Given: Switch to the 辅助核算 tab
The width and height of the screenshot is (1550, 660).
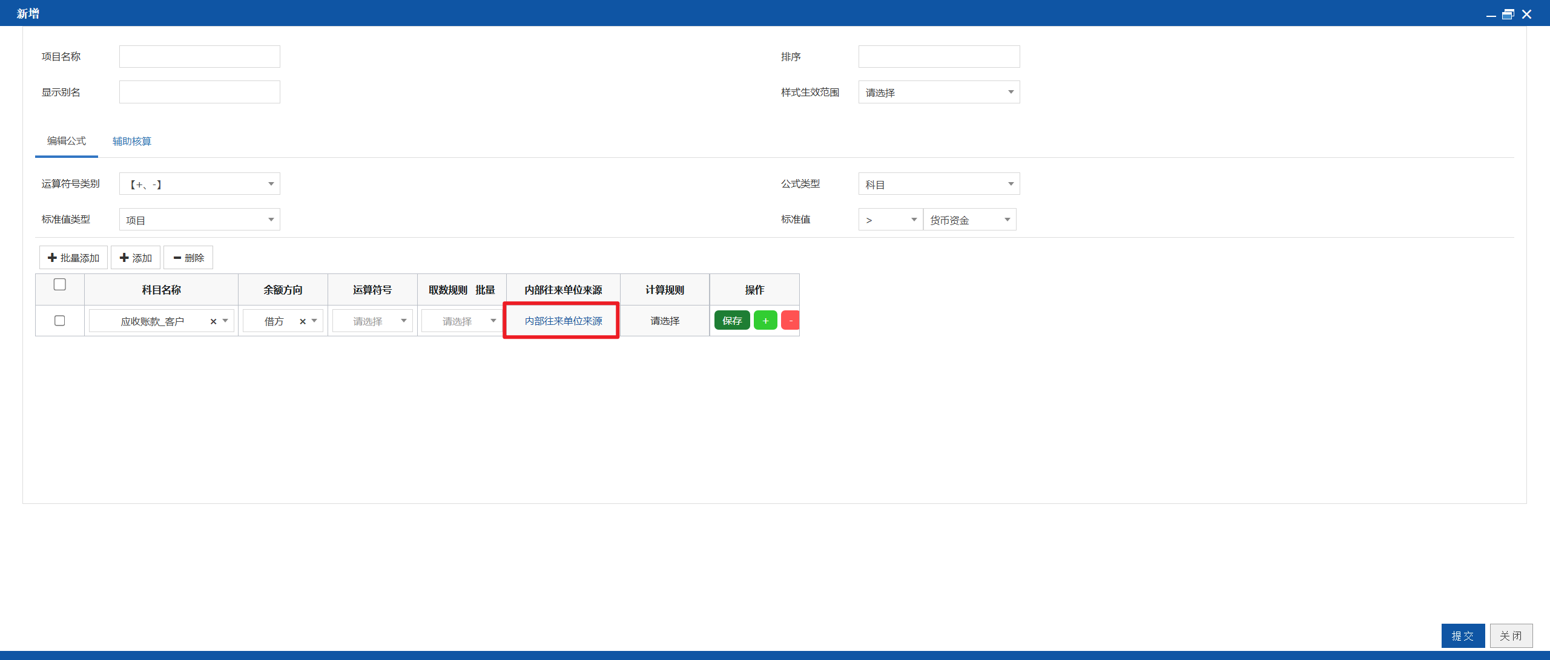Looking at the screenshot, I should pos(132,141).
